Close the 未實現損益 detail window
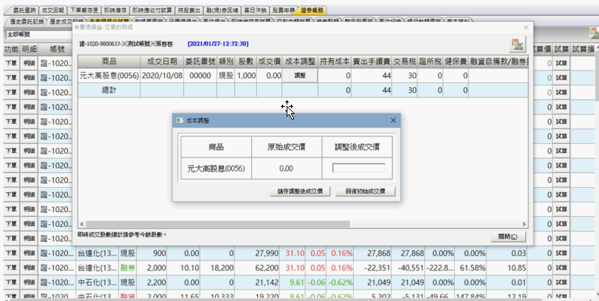 pos(526,27)
